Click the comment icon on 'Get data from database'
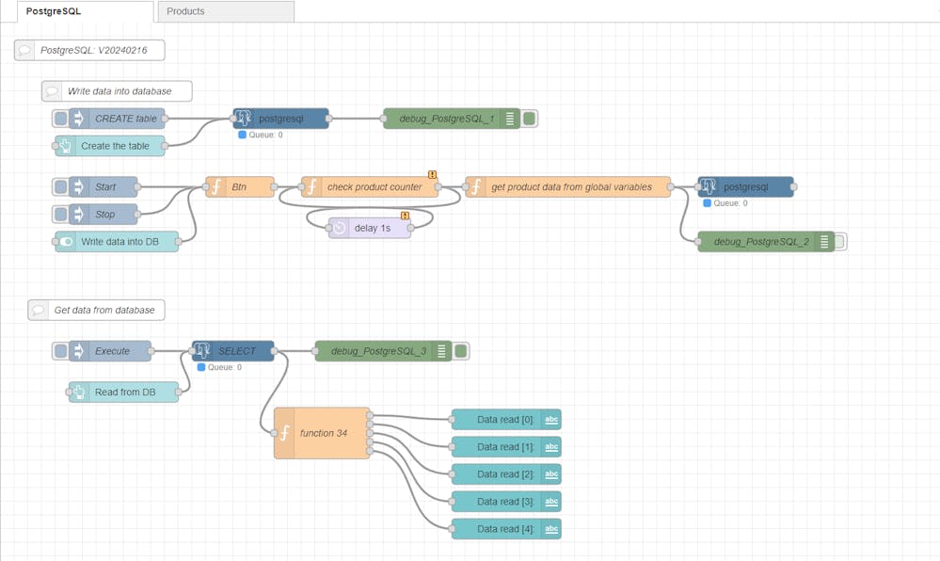This screenshot has height=561, width=940. (x=38, y=311)
